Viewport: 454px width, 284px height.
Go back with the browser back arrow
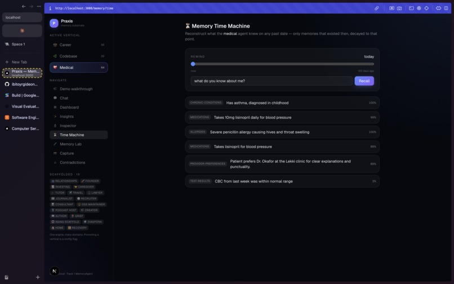pos(24,6)
